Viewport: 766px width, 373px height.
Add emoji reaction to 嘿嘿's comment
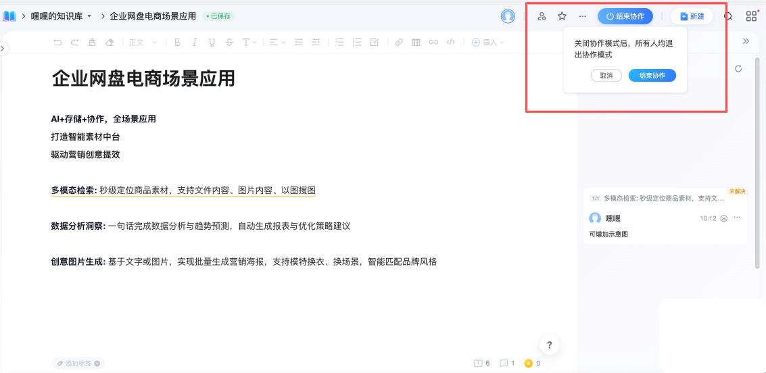[724, 218]
